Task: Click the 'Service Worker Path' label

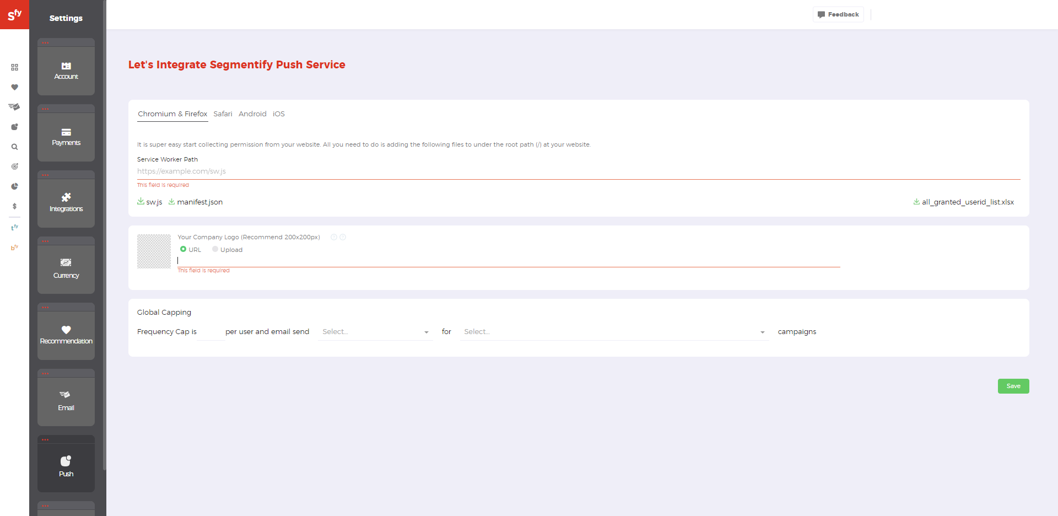Action: click(168, 159)
